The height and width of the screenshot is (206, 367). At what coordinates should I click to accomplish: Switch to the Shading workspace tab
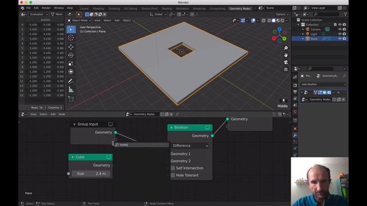[167, 9]
